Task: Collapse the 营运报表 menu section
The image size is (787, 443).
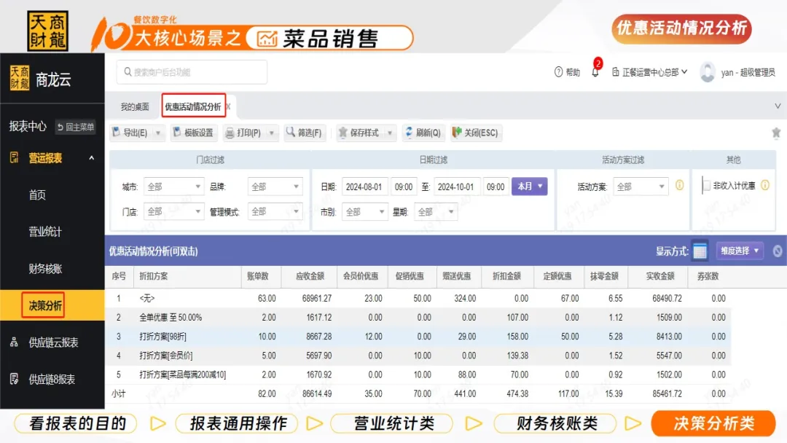Action: 91,158
